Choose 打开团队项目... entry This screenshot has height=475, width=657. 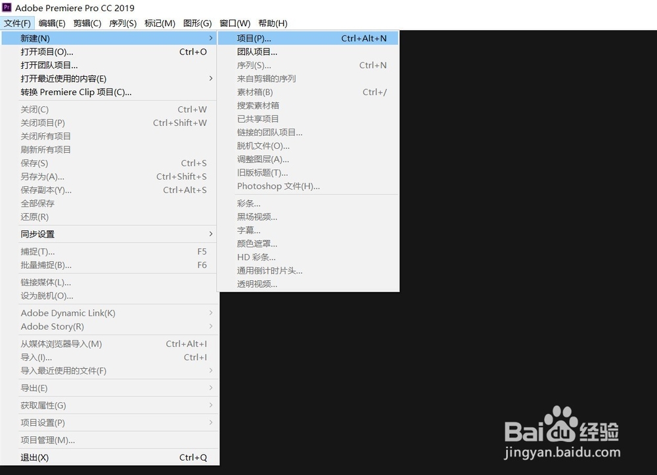click(109, 66)
